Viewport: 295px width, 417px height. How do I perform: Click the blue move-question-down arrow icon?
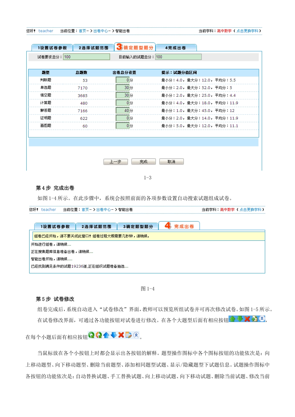[x=114, y=335]
